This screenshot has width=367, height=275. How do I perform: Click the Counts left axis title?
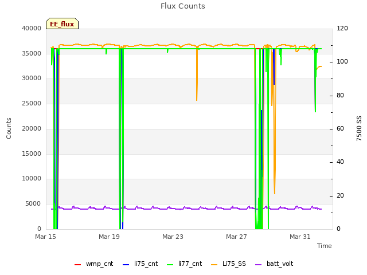click(9, 128)
